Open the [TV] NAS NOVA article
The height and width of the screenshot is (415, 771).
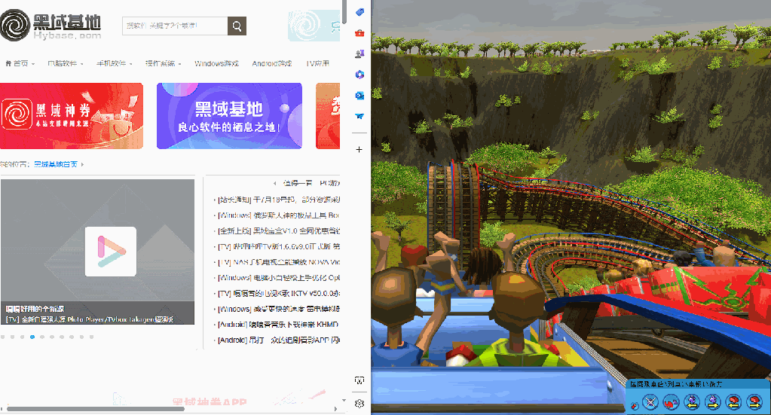click(x=278, y=262)
